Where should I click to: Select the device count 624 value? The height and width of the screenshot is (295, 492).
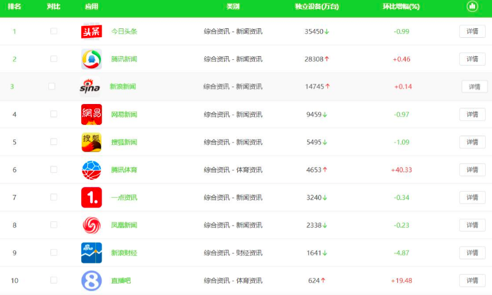coord(313,281)
